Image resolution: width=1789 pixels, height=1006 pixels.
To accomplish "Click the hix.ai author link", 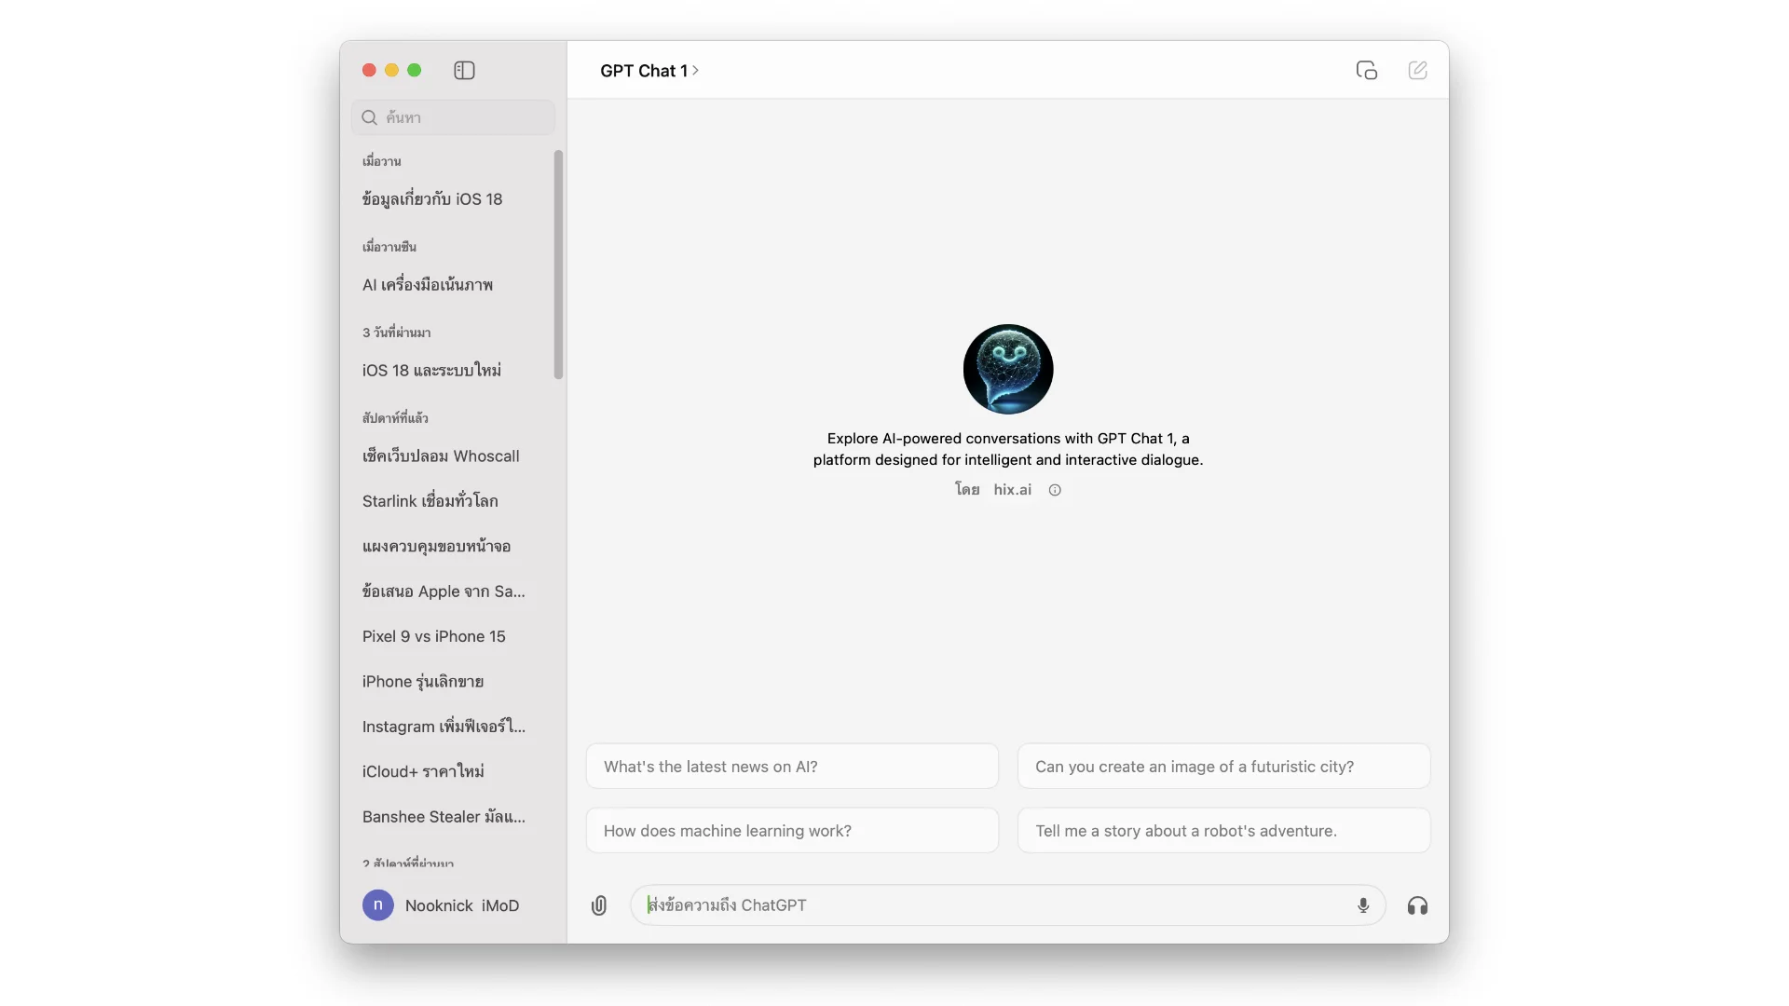I will click(x=1012, y=490).
